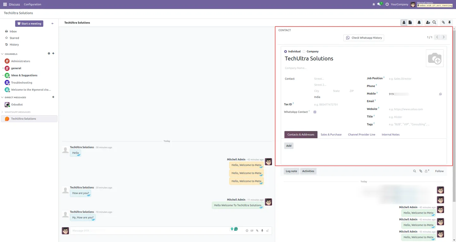Click the debug bug icon in top bar
Viewport: 456px width, 242px height.
374,4
